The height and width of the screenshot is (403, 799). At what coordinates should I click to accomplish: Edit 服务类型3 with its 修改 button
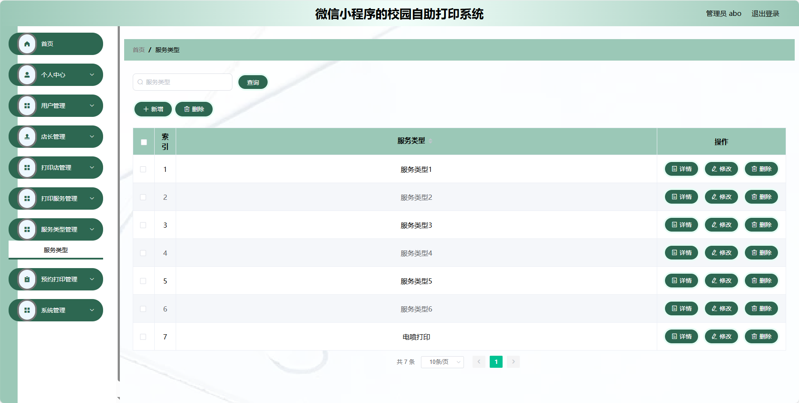(x=721, y=225)
